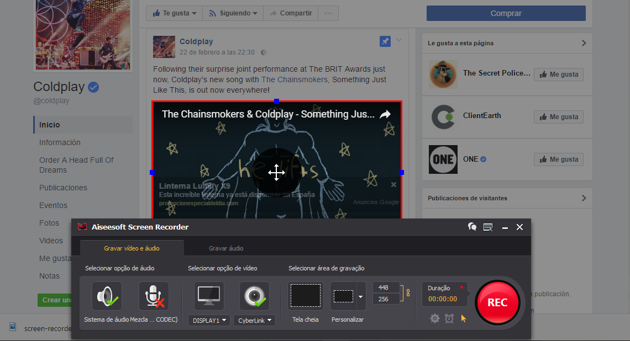Click the monitor display icon
Screen dimensions: 630x341
(x=209, y=296)
